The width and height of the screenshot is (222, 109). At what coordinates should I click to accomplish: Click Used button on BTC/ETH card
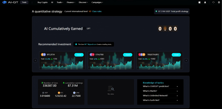click(x=79, y=55)
